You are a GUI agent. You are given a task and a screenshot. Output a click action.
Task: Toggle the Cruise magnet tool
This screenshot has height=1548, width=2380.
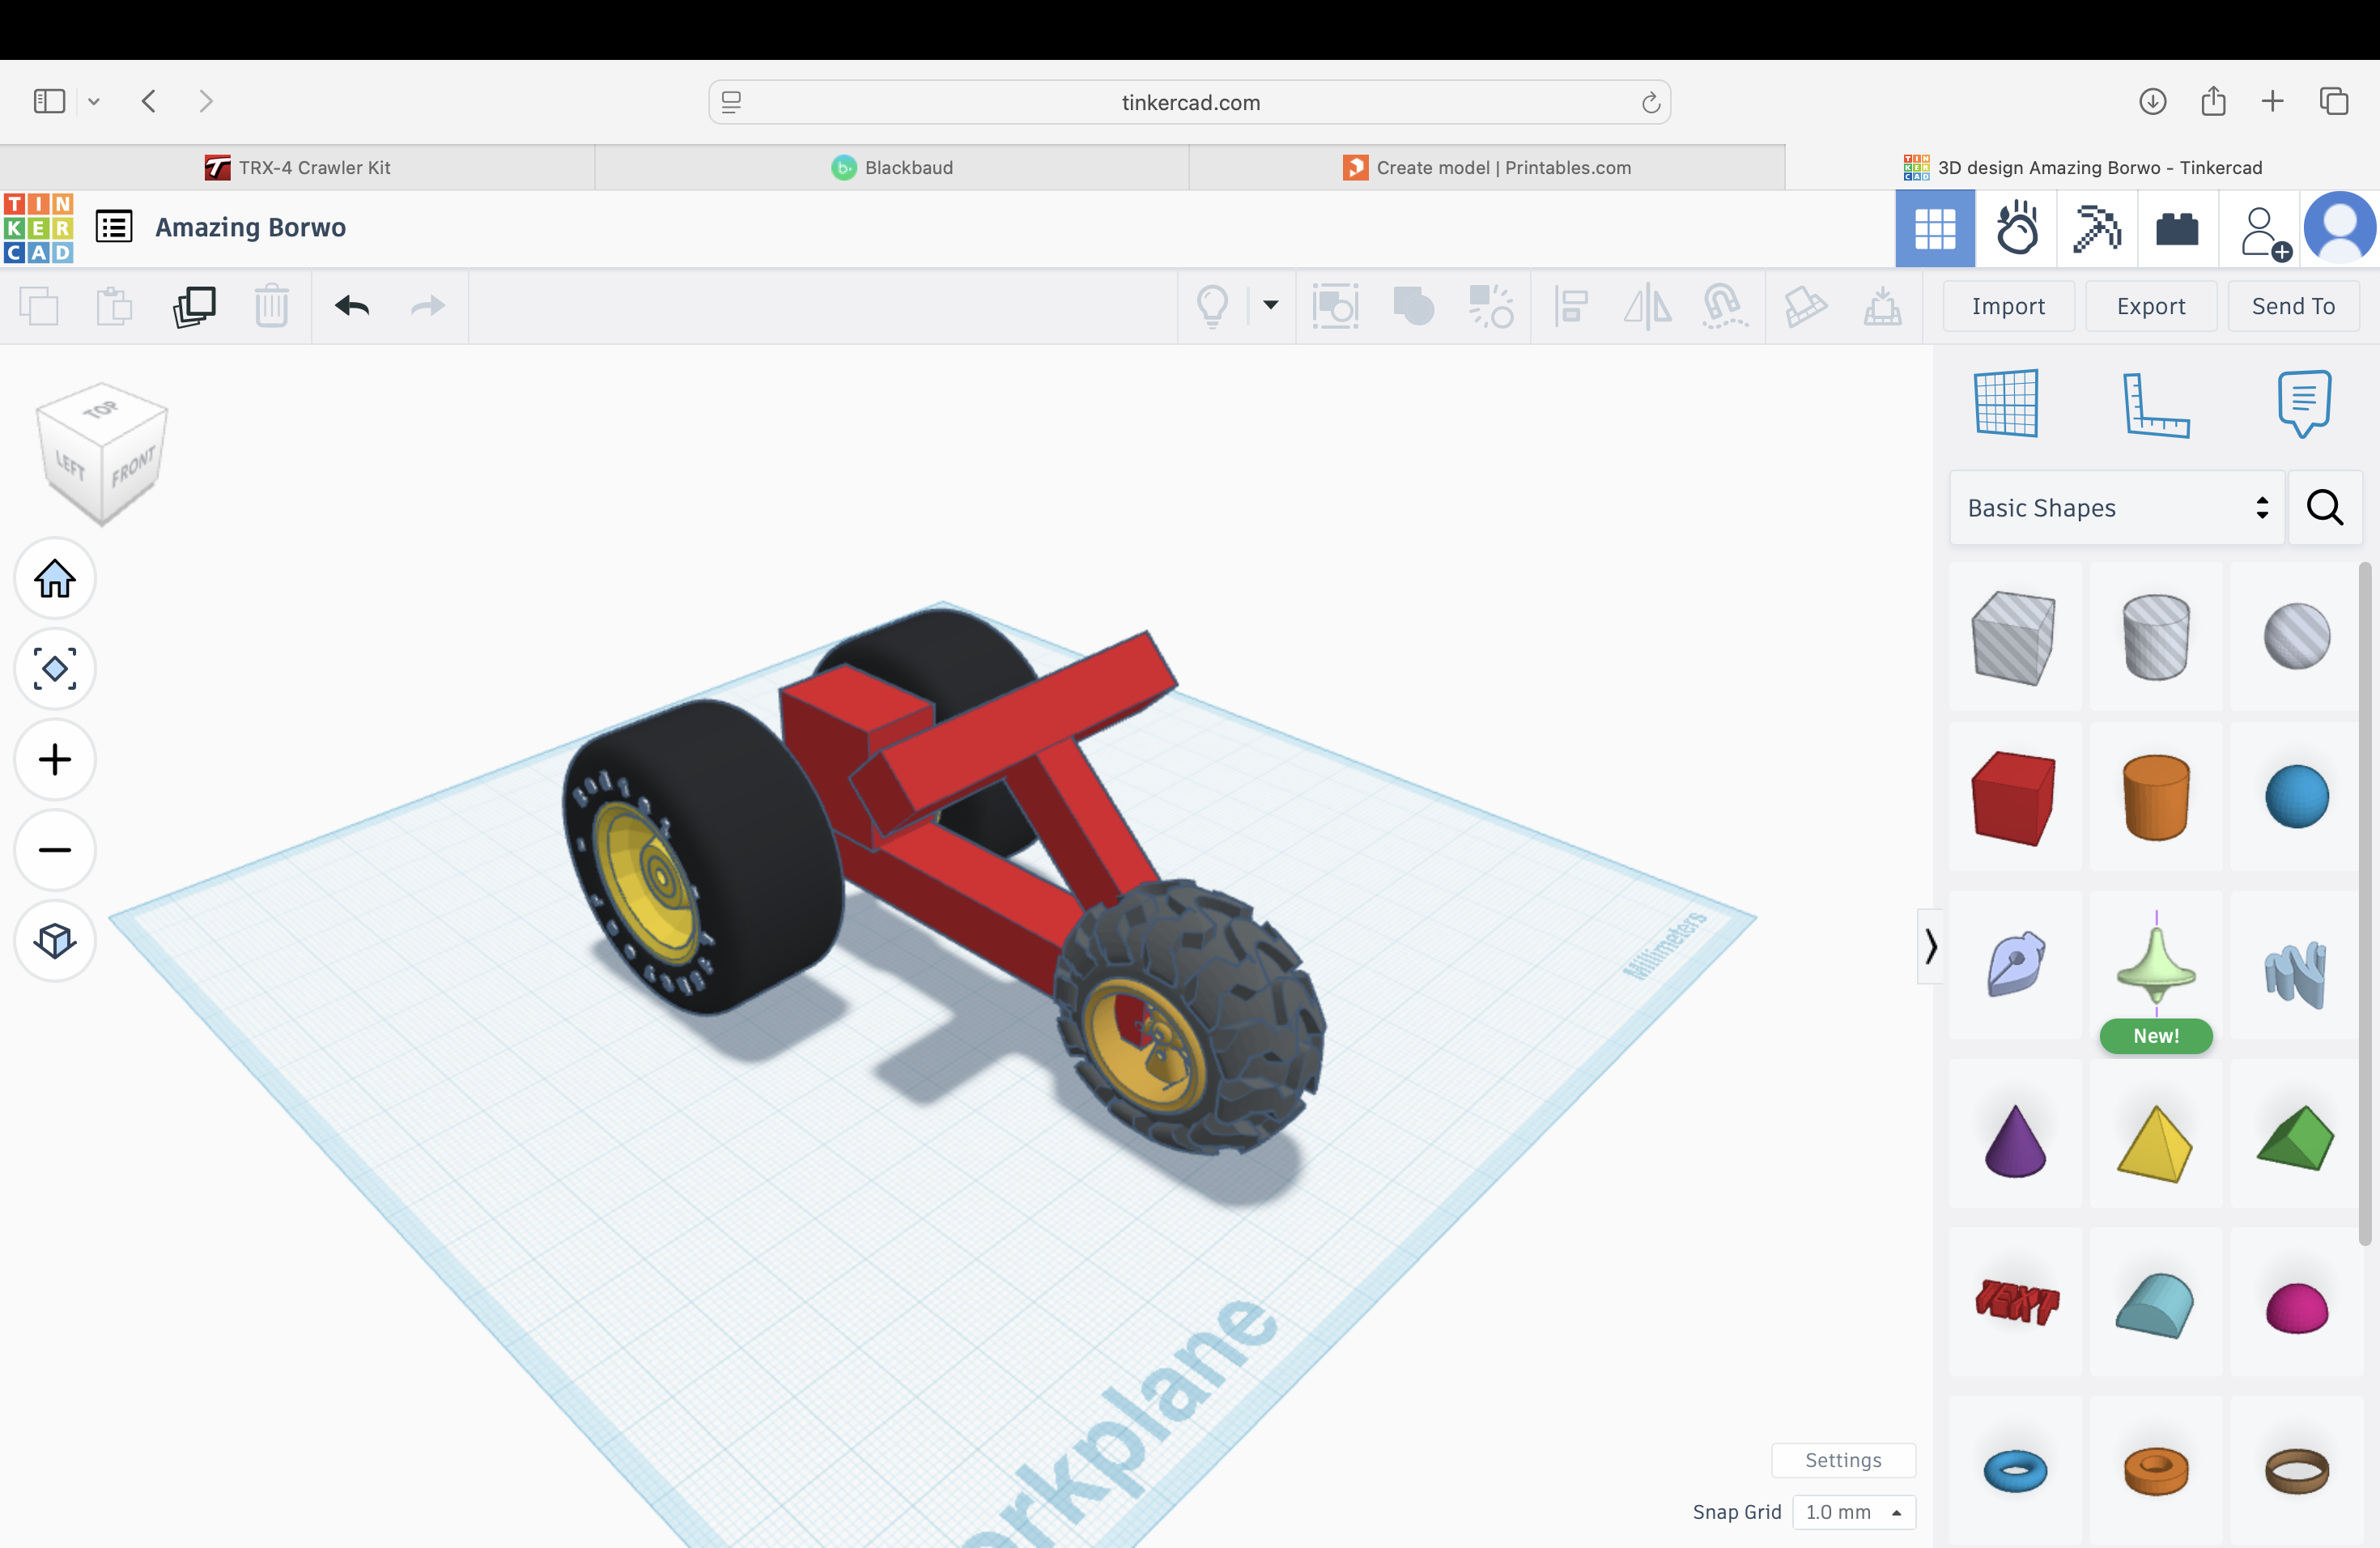point(1724,306)
